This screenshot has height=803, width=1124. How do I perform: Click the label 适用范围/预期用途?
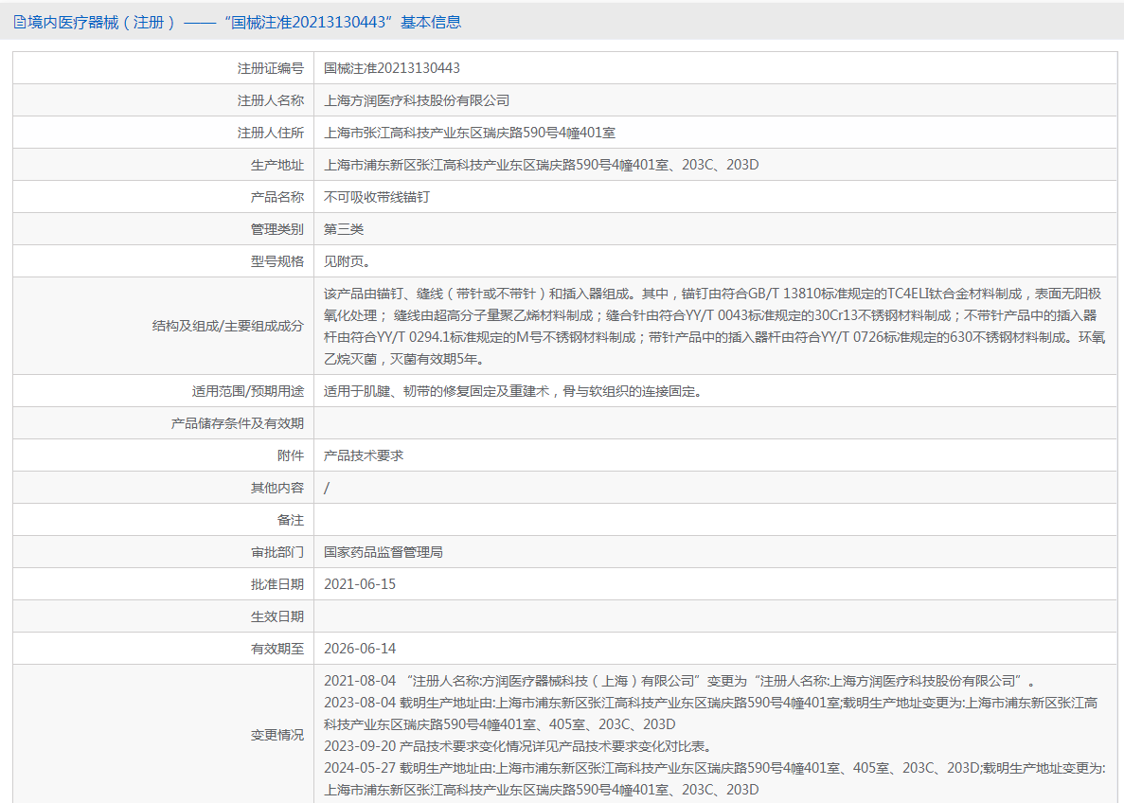[248, 391]
